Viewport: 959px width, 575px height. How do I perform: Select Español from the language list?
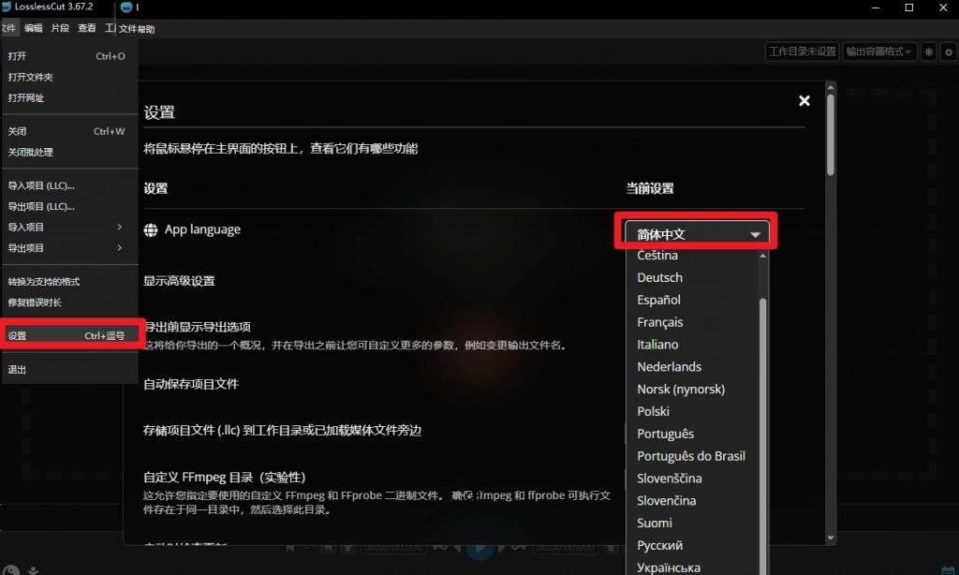pyautogui.click(x=658, y=300)
